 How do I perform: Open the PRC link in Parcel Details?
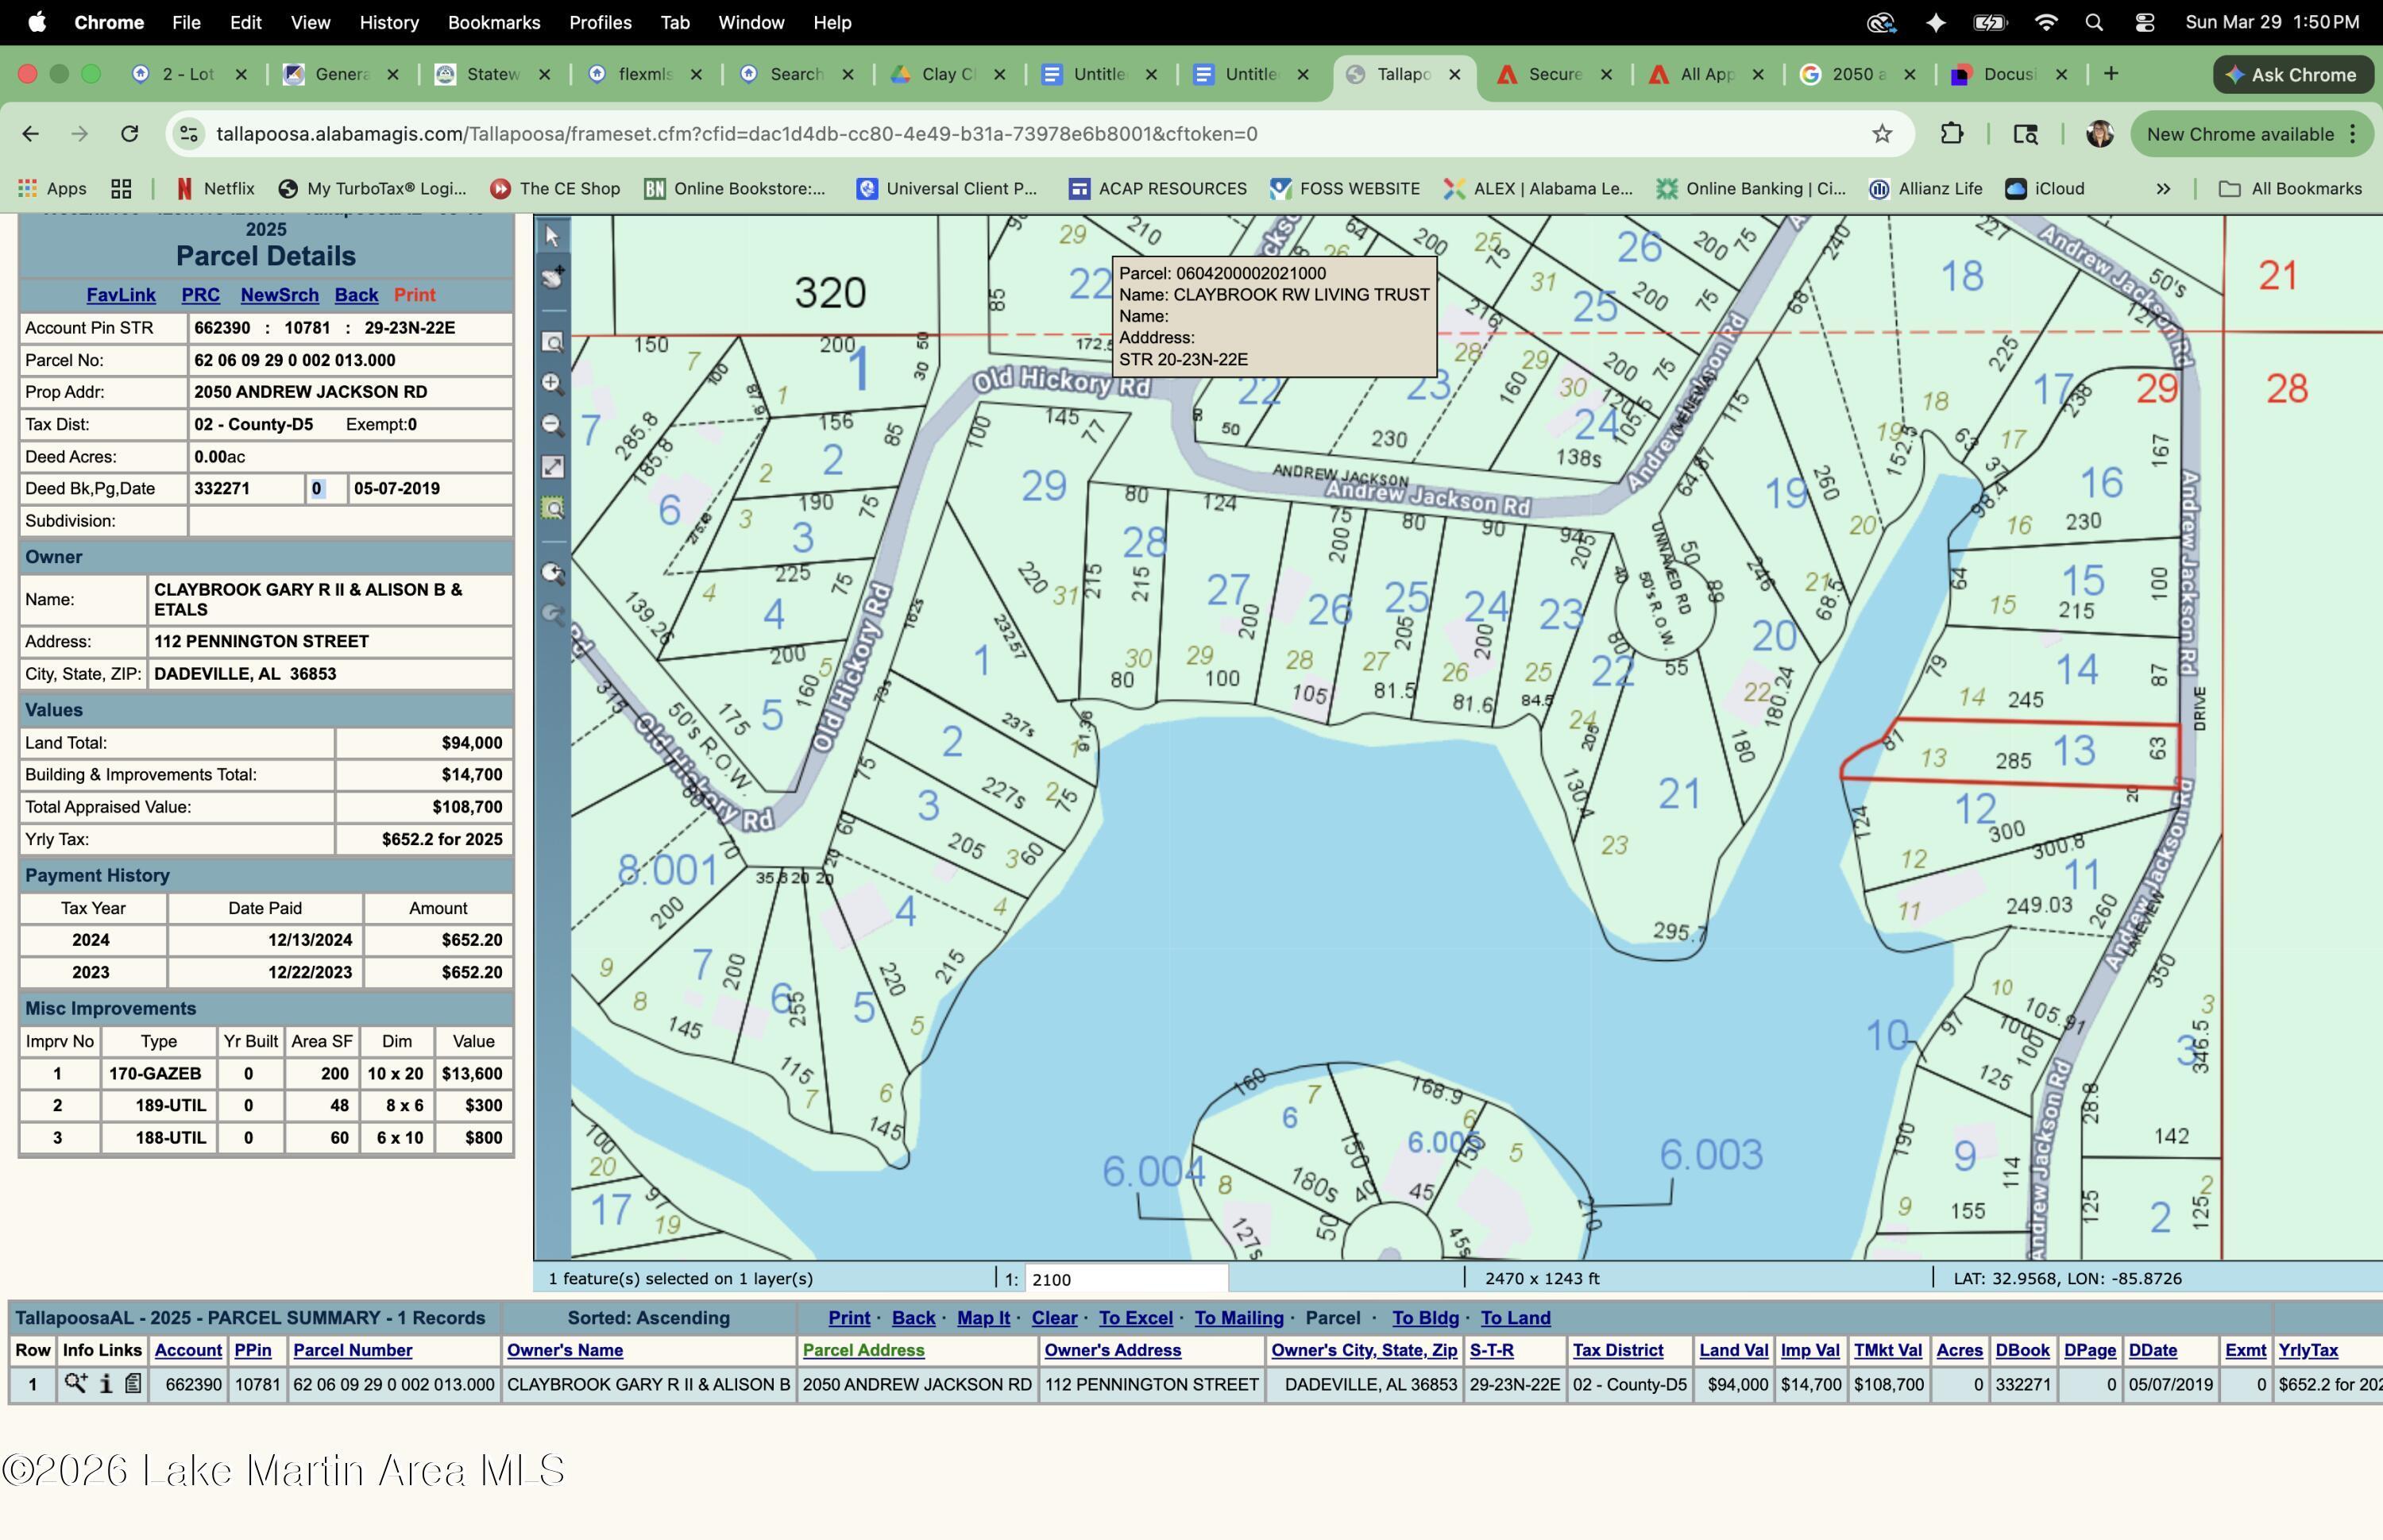pos(200,295)
